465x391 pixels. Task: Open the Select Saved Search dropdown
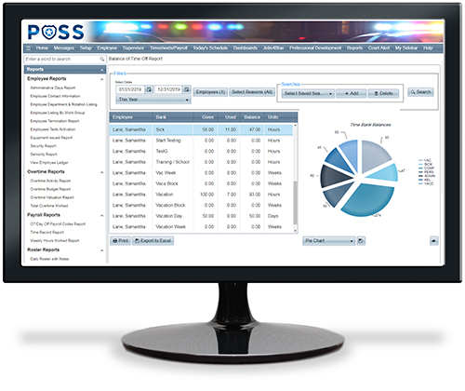308,93
